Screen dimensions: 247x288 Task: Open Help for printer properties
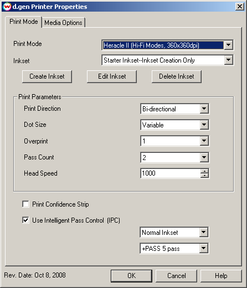point(221,276)
